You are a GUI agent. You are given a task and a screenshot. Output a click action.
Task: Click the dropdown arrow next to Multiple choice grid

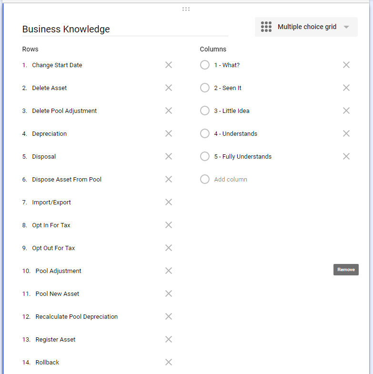346,27
